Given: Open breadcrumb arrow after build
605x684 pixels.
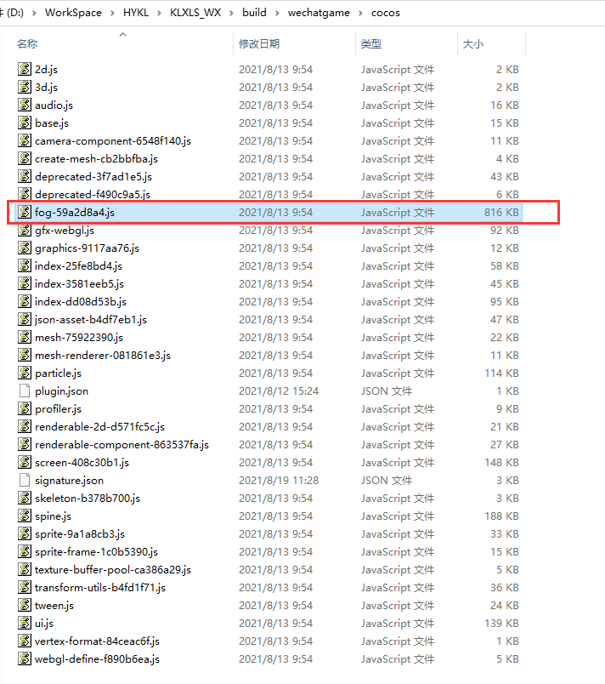Looking at the screenshot, I should click(277, 13).
